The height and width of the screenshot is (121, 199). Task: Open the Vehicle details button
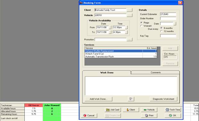(149, 110)
